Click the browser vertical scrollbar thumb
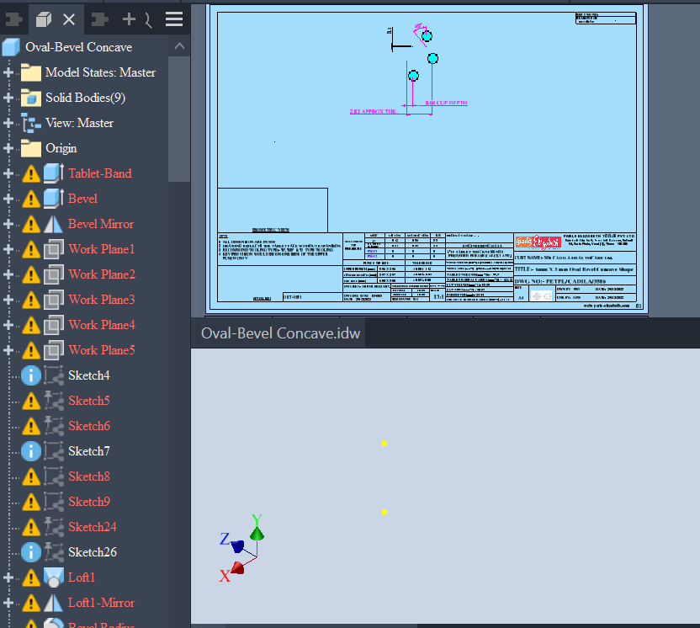 coord(179,119)
